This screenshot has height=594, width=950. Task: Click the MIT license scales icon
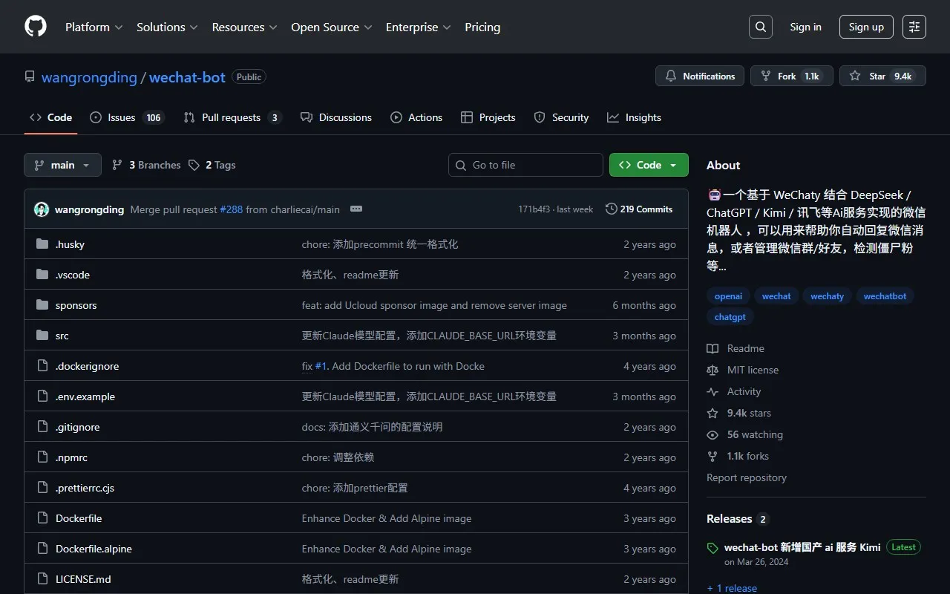[x=712, y=370]
